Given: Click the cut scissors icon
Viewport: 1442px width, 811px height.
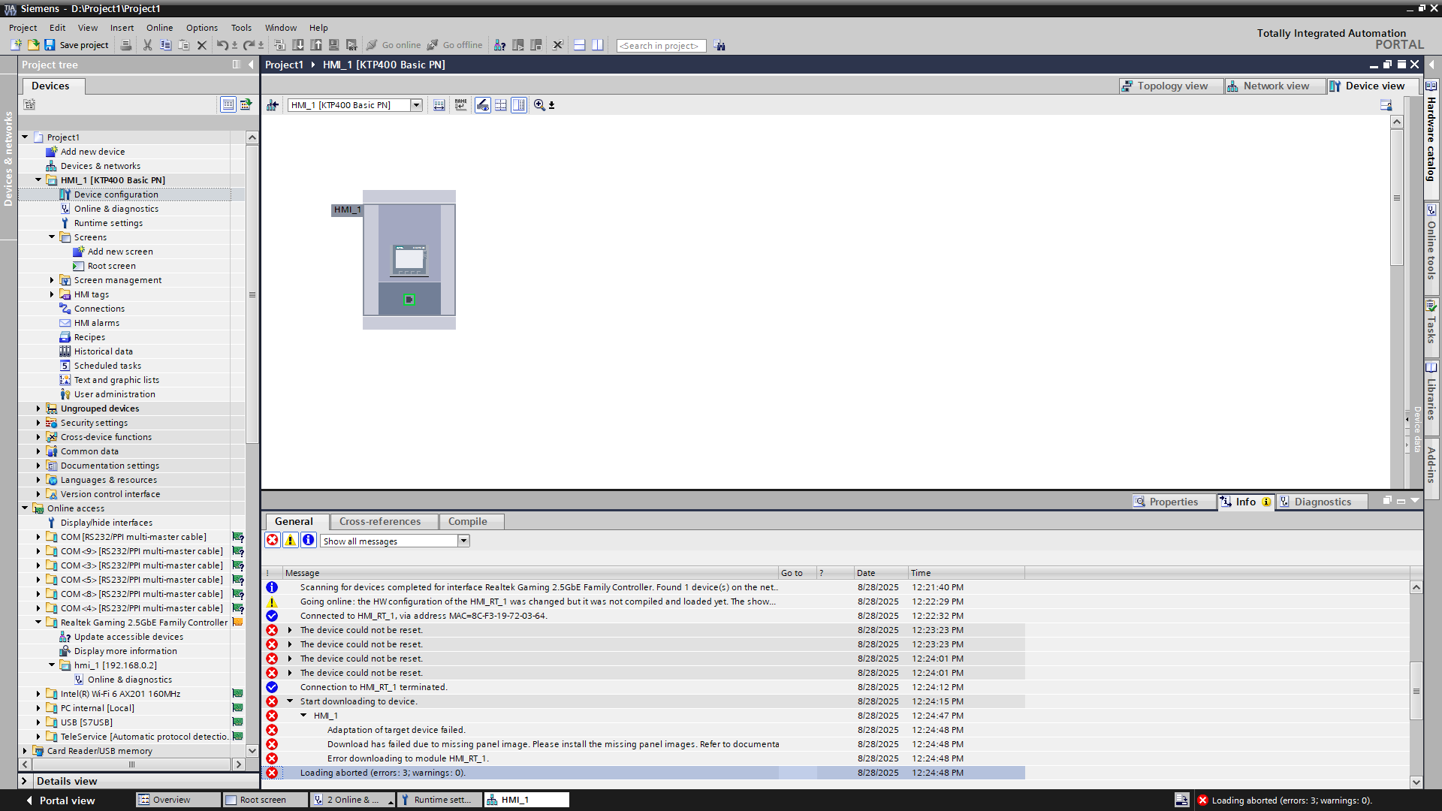Looking at the screenshot, I should tap(147, 45).
